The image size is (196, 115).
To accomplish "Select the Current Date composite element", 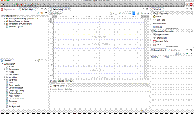I will 161,41.
